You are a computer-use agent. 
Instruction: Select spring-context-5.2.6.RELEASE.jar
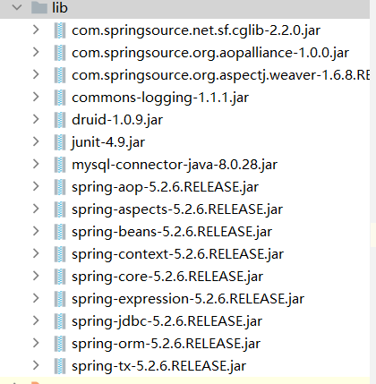(177, 254)
